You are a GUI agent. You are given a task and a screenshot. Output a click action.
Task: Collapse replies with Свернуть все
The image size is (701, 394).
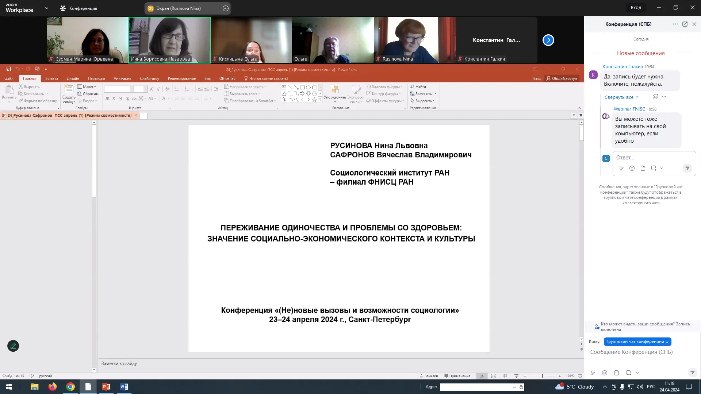click(x=621, y=97)
